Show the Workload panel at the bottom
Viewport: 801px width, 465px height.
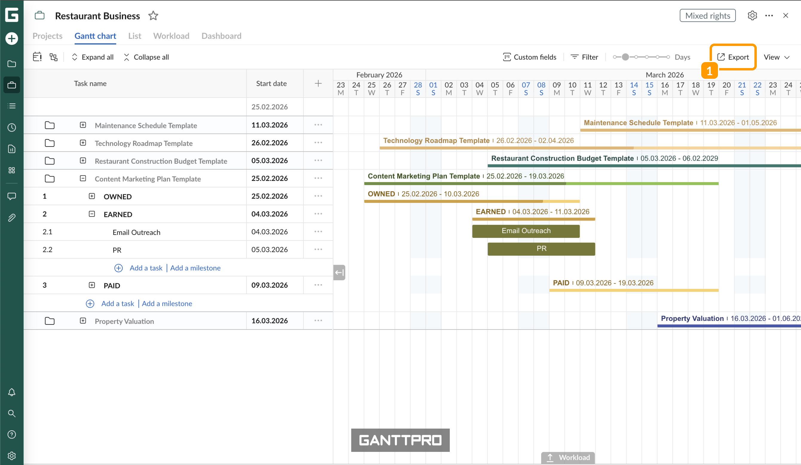(x=568, y=457)
